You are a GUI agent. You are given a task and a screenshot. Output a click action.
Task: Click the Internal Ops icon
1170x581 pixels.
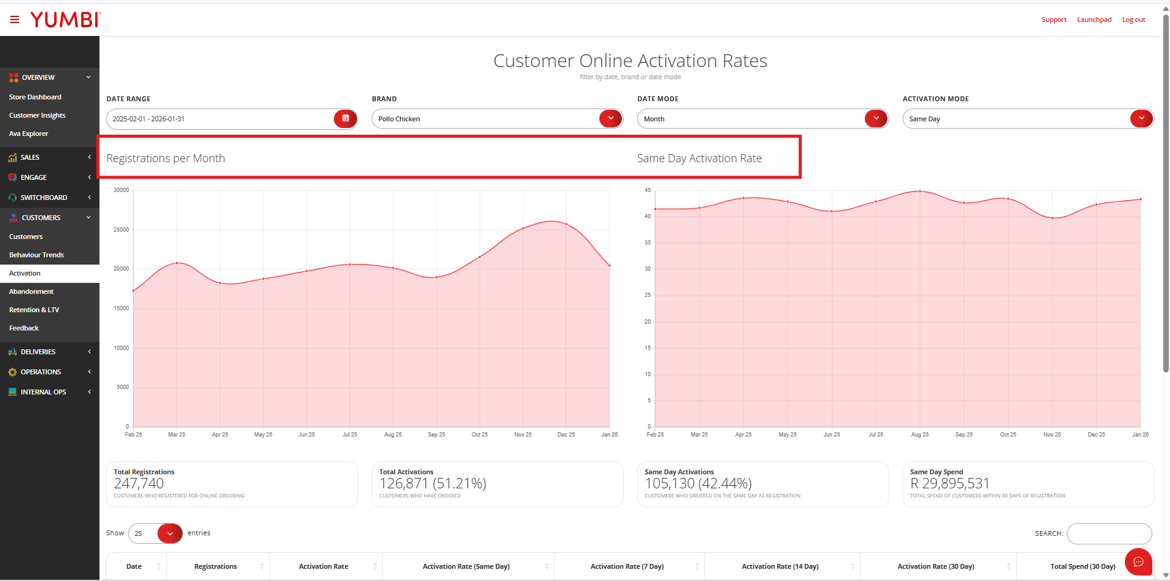(12, 393)
